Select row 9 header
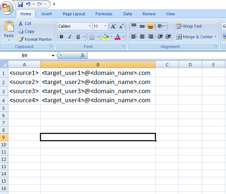This screenshot has width=226, height=194. (4, 137)
